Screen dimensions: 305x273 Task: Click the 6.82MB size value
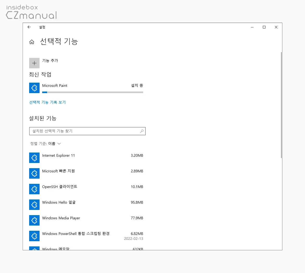coord(137,234)
